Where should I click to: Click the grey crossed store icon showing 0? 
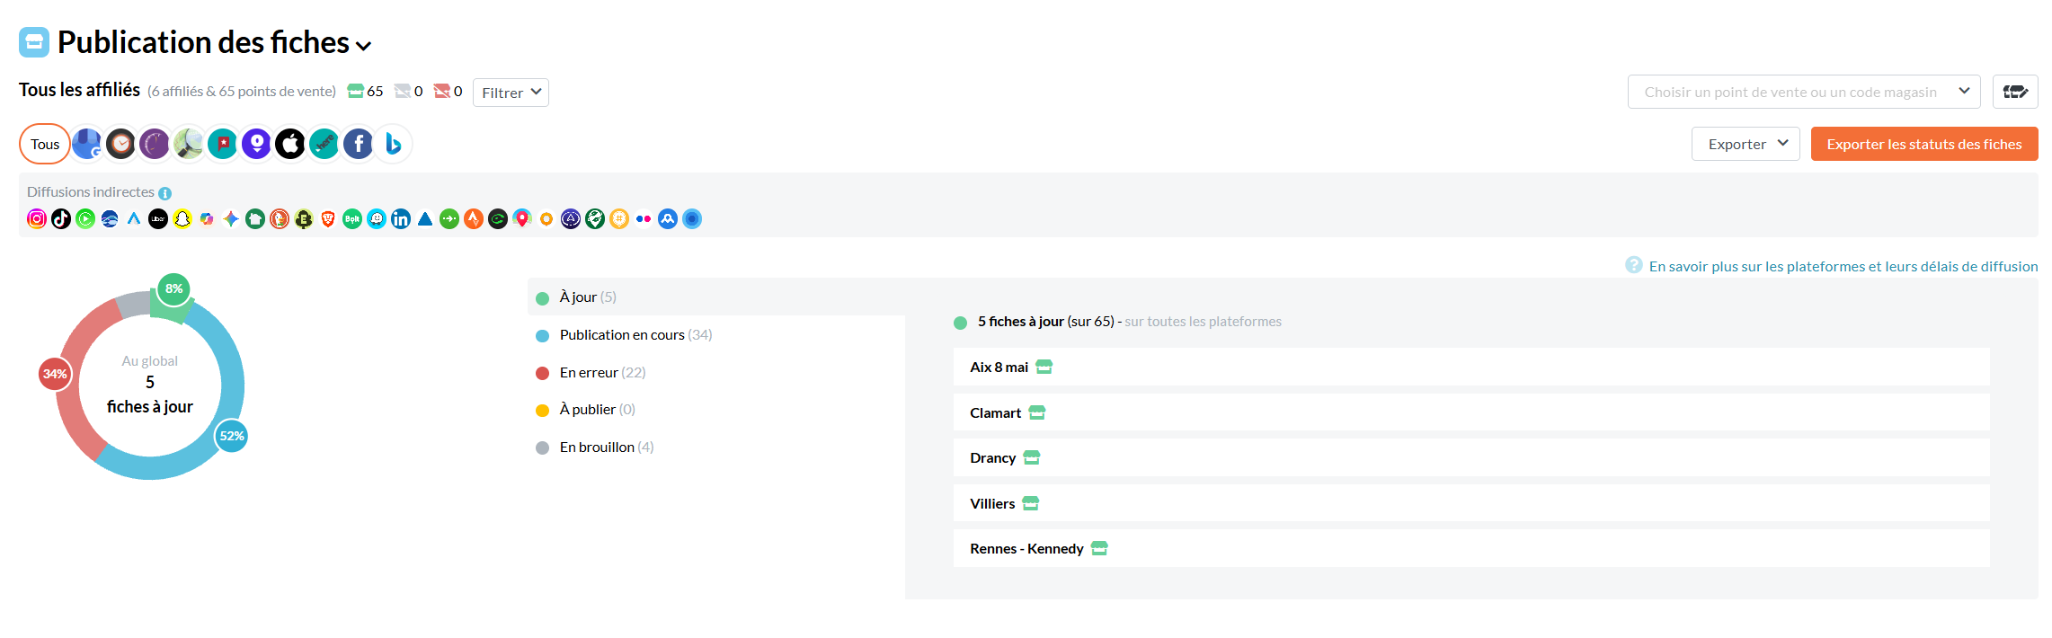pyautogui.click(x=403, y=91)
